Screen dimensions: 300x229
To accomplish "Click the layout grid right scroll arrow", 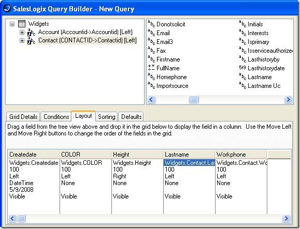I will (286, 218).
